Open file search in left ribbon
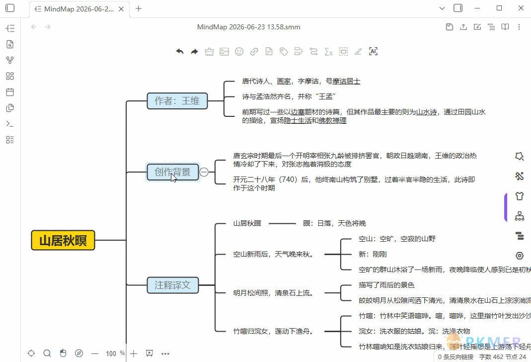The width and height of the screenshot is (531, 362). [x=10, y=44]
